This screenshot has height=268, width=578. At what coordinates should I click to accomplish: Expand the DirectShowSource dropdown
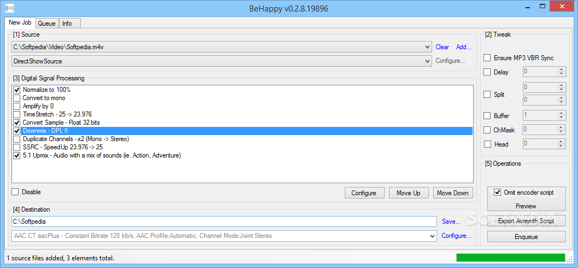427,61
